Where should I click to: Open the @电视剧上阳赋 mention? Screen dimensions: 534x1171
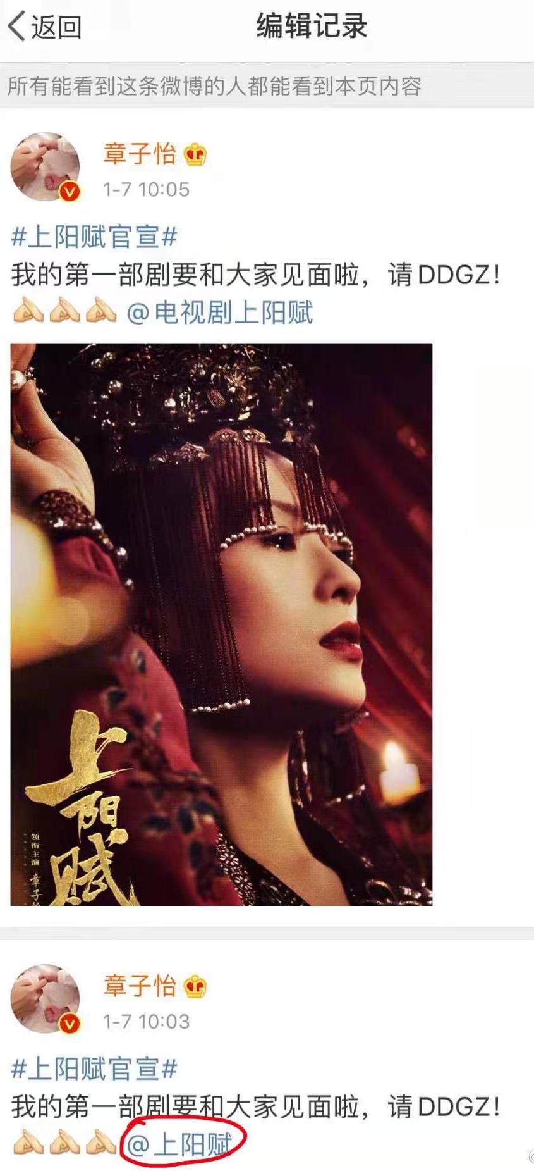tap(220, 313)
